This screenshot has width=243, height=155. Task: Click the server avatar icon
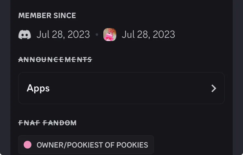tap(110, 35)
